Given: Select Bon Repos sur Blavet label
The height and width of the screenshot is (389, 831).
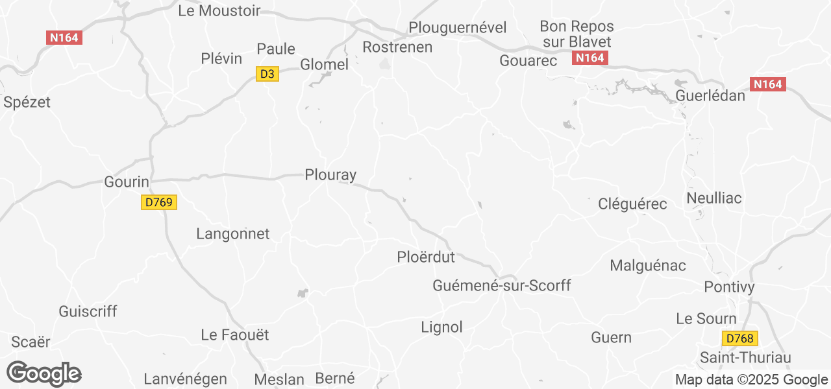Looking at the screenshot, I should click(x=577, y=34).
